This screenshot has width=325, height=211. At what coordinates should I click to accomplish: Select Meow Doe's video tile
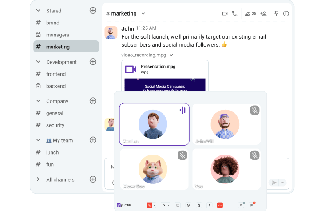coord(154,169)
